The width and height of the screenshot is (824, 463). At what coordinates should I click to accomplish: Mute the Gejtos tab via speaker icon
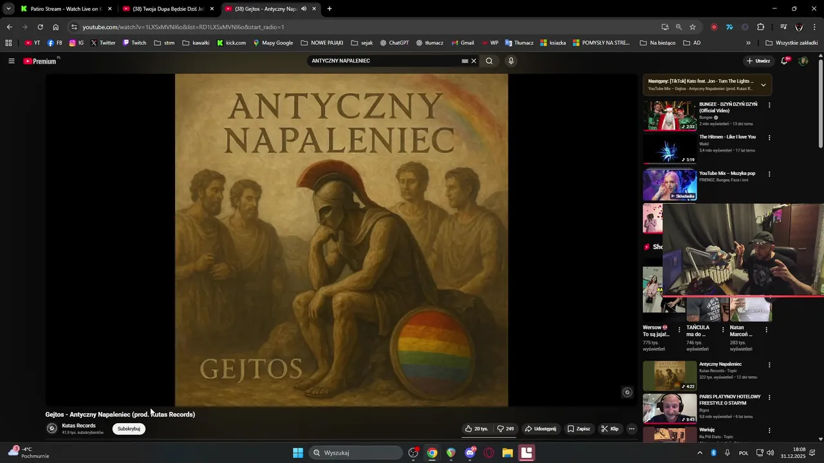tap(304, 9)
